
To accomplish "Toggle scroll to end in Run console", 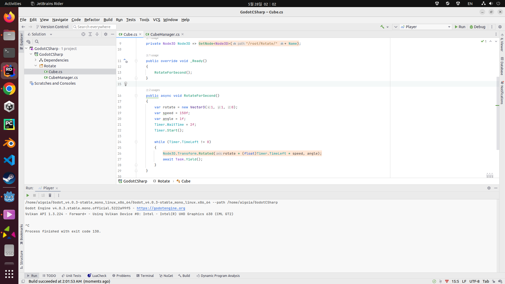I will tap(43, 195).
